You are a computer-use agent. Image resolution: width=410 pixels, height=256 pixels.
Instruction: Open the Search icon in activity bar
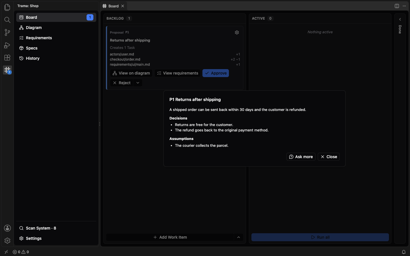[x=7, y=20]
